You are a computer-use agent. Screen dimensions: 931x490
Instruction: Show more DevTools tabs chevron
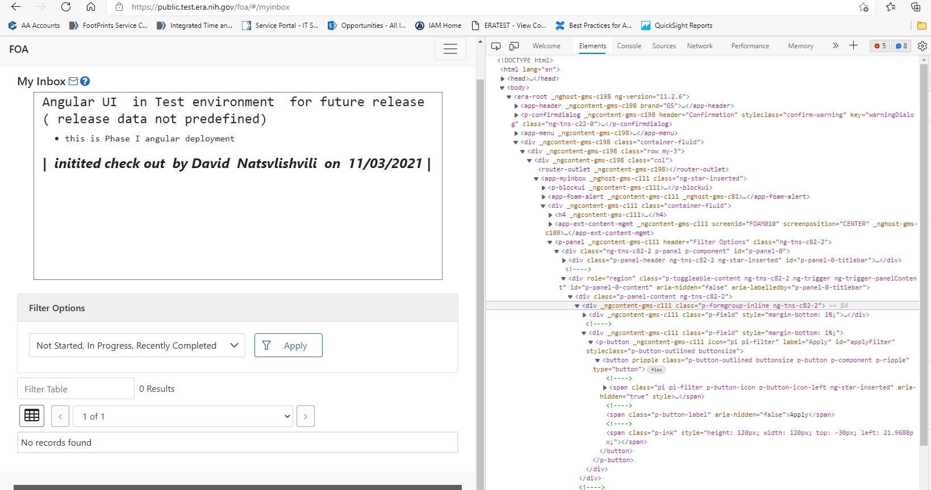[x=835, y=45]
